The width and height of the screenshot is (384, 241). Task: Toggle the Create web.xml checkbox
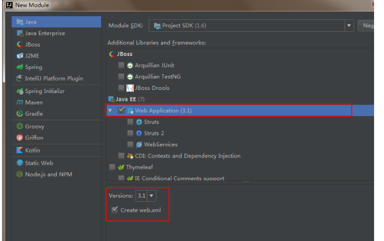(114, 210)
